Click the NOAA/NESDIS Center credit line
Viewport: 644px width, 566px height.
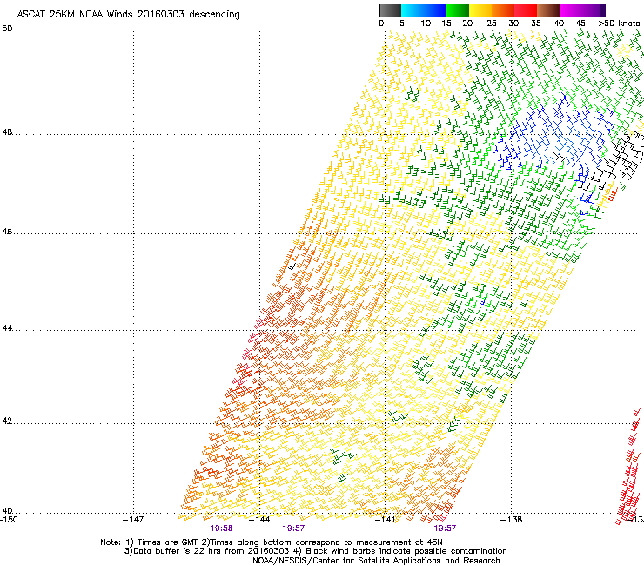376,561
